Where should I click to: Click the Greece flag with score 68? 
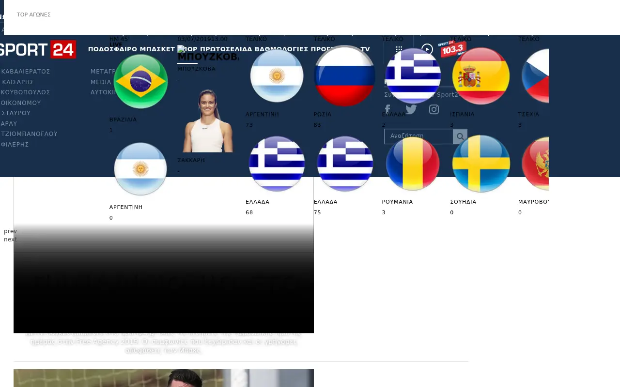point(277,164)
